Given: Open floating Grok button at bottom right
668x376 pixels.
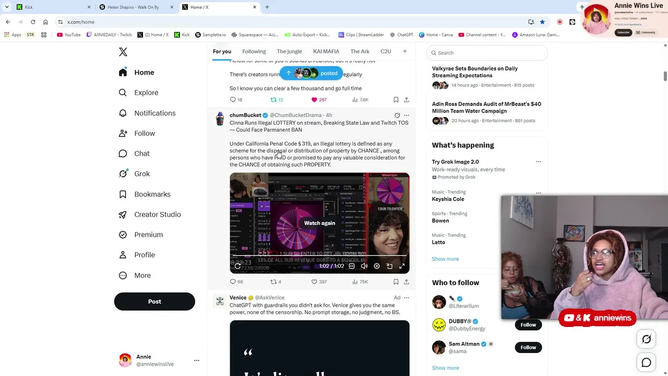Looking at the screenshot, I should 647,339.
